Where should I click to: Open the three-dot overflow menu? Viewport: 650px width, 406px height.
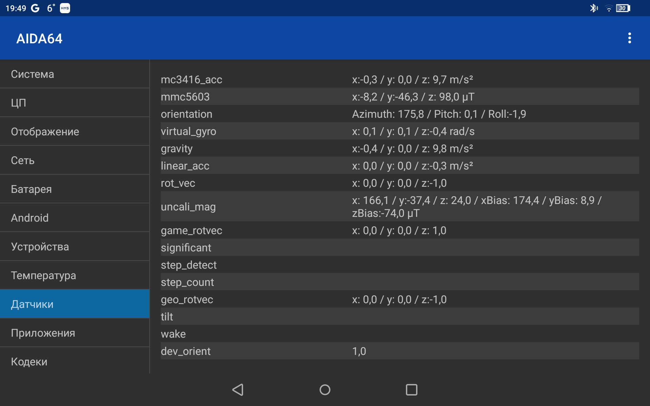point(629,38)
